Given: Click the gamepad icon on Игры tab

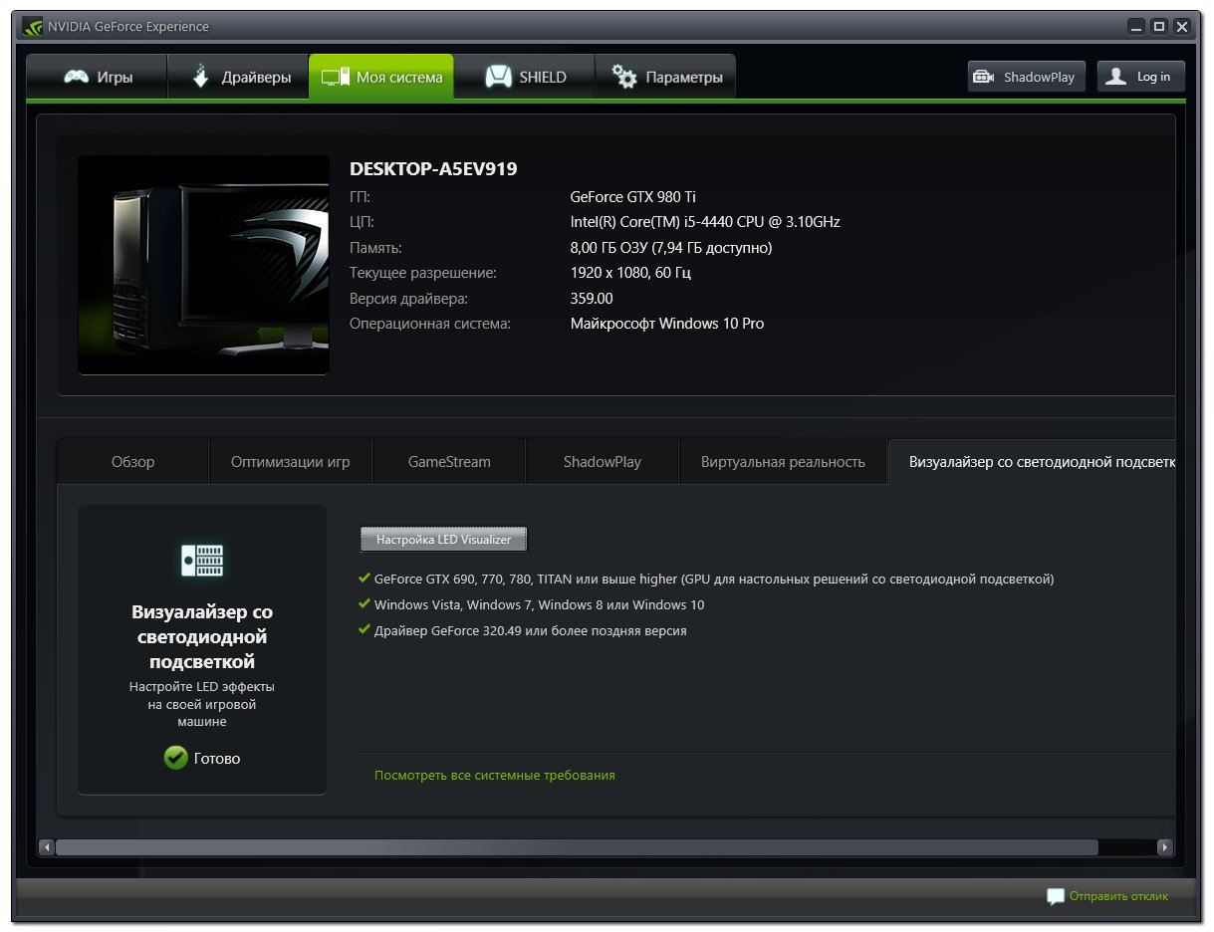Looking at the screenshot, I should coord(76,77).
